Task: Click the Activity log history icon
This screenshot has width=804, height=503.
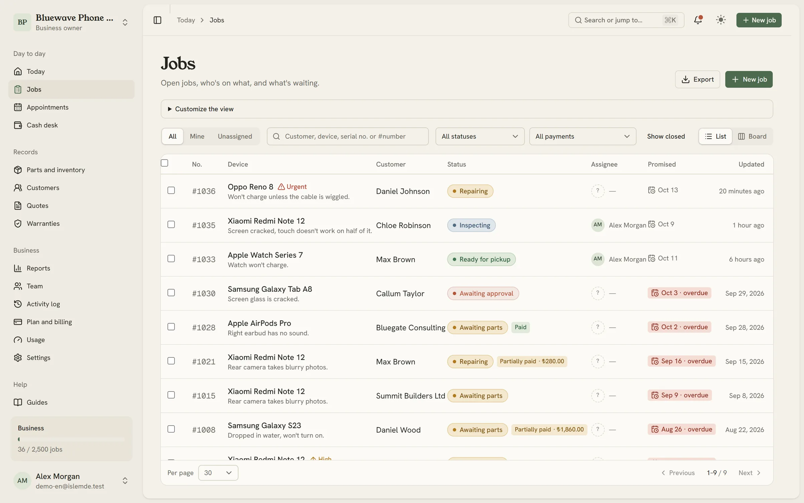Action: pos(18,304)
